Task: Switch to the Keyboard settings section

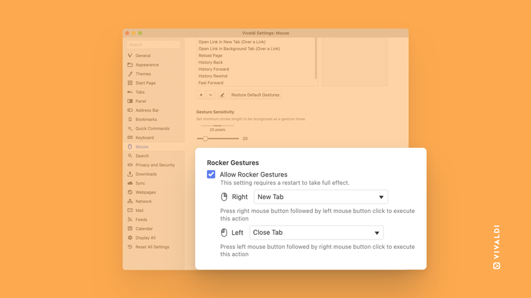Action: point(144,137)
